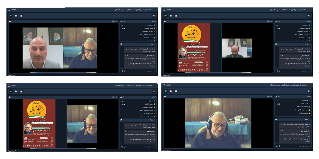Raise hand in the bottom-right meeting window
The width and height of the screenshot is (319, 159).
[176, 91]
